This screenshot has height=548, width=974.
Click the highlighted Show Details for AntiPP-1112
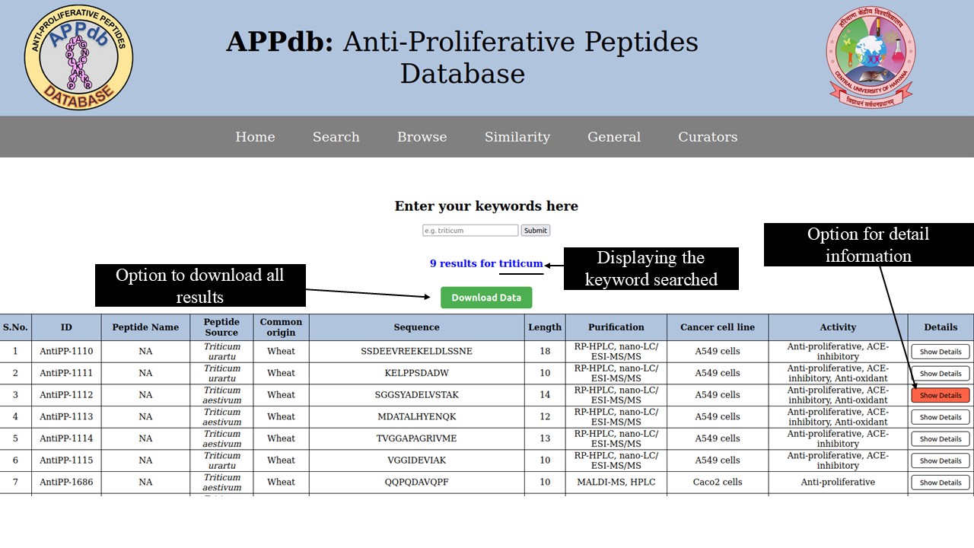coord(941,395)
